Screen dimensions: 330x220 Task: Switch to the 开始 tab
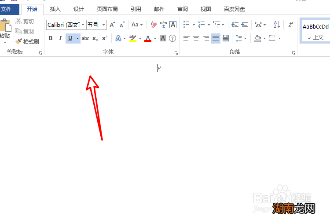click(32, 9)
